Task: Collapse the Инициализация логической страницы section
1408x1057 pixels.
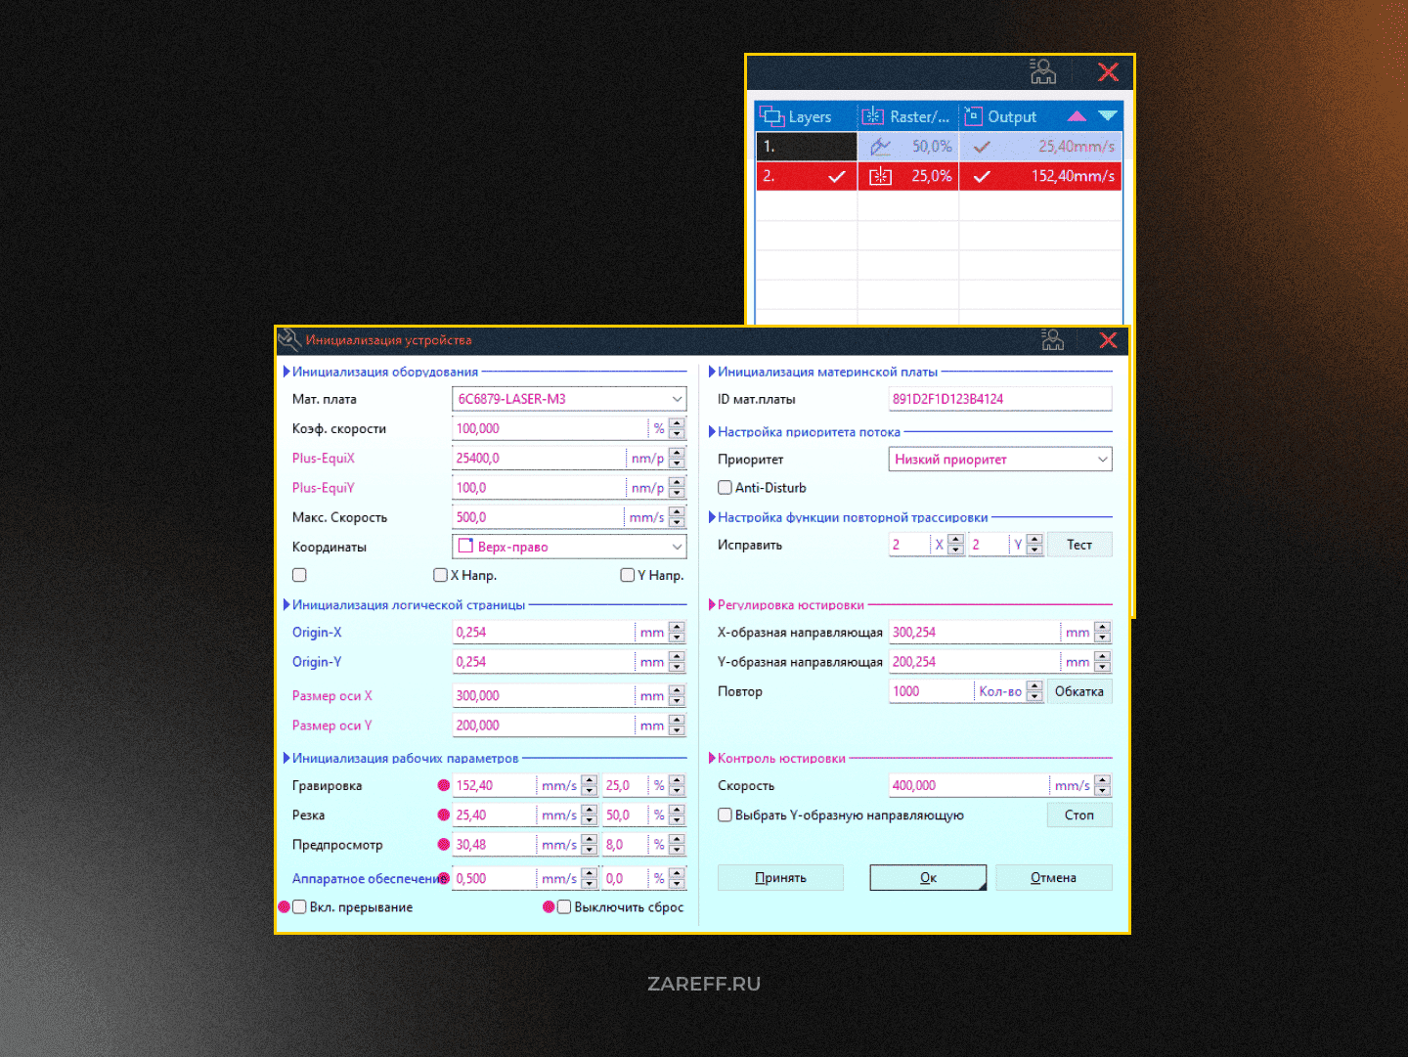Action: tap(286, 604)
